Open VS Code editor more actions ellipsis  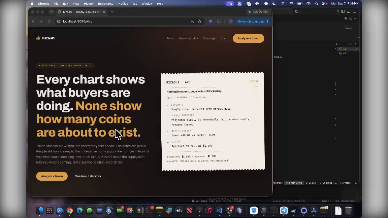pos(355,18)
